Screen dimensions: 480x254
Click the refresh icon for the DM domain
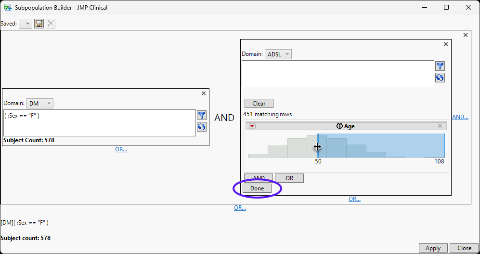click(201, 126)
